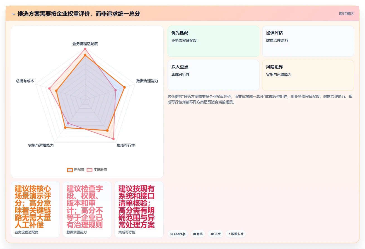Image resolution: width=365 pixels, height=249 pixels.
Task: Click 数据治理能力 caption under pink card
Action: (x=77, y=232)
